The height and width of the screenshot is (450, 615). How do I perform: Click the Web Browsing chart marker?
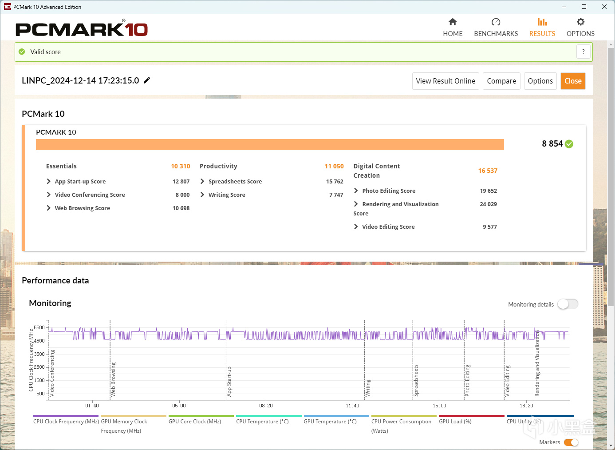113,379
